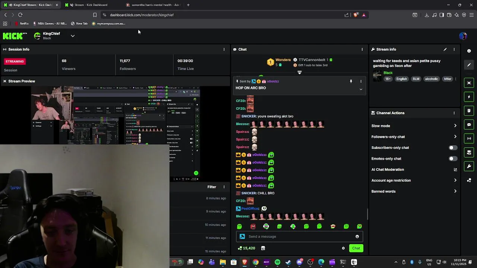This screenshot has width=477, height=268.
Task: Click the Filter button in activity feed
Action: pyautogui.click(x=212, y=187)
